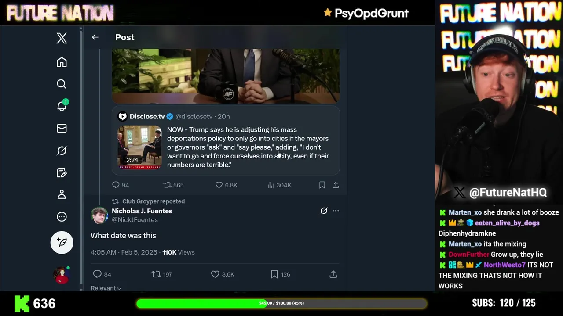
Task: Play the Disclose.tv 2:24 video thumbnail
Action: click(139, 147)
